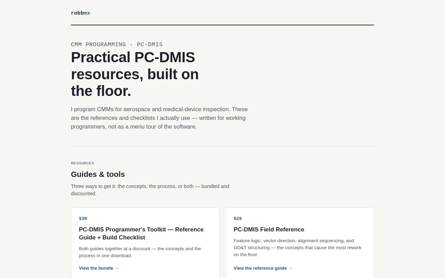Select the PC-DMIS Programmer's Toolkit card title
Viewport: 445px width, 278px height.
[141, 234]
